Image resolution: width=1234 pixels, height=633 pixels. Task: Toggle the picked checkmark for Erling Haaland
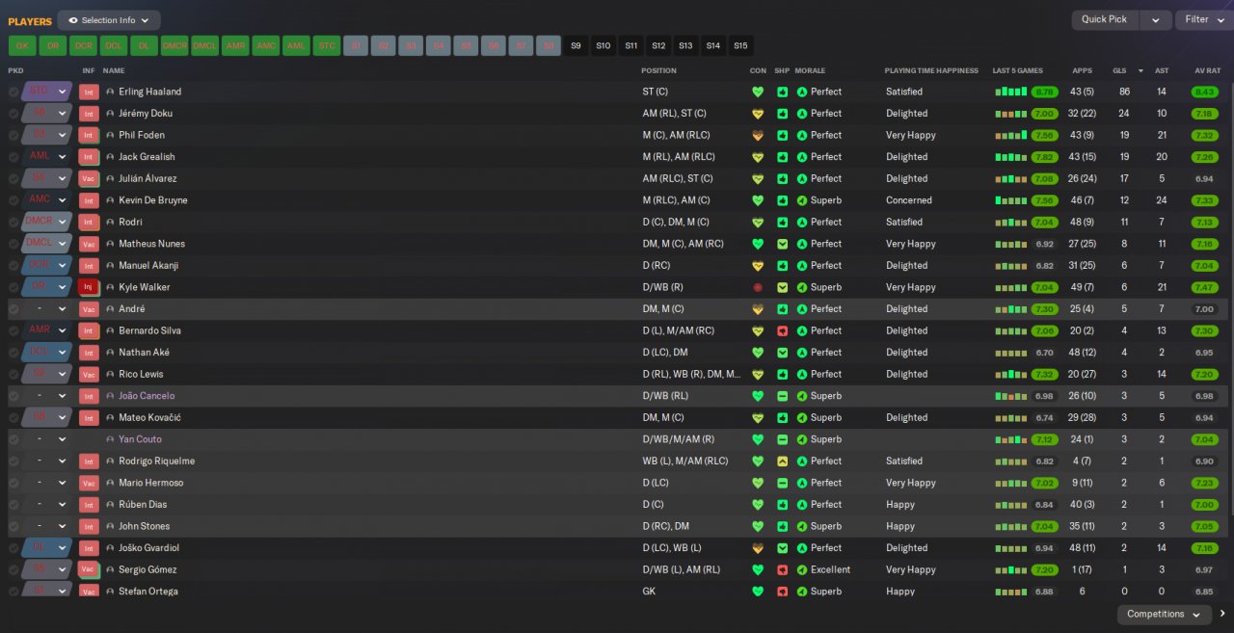(13, 92)
